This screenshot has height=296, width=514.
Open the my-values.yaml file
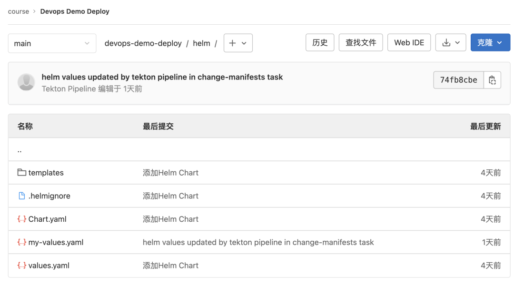pyautogui.click(x=56, y=242)
